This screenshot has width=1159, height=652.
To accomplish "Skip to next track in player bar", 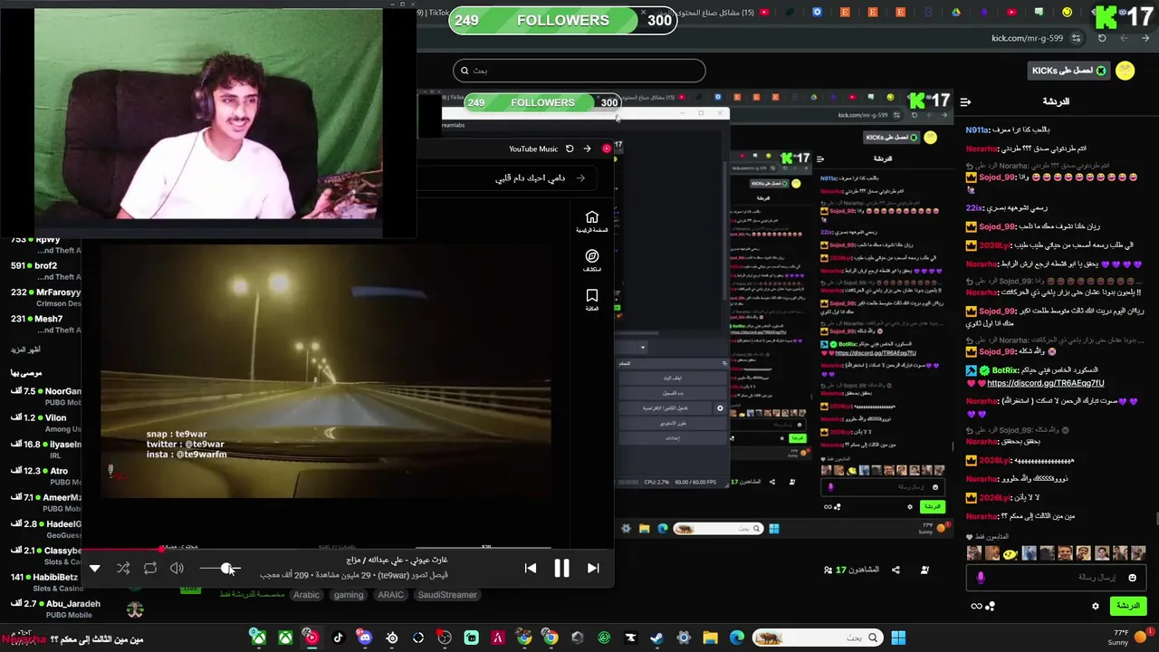I will pyautogui.click(x=593, y=568).
